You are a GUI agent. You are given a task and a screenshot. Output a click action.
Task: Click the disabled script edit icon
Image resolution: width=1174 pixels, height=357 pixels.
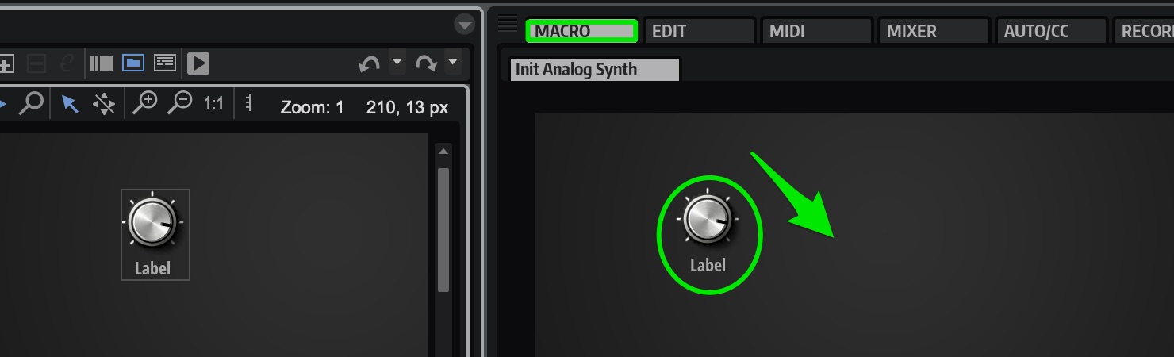click(x=67, y=63)
